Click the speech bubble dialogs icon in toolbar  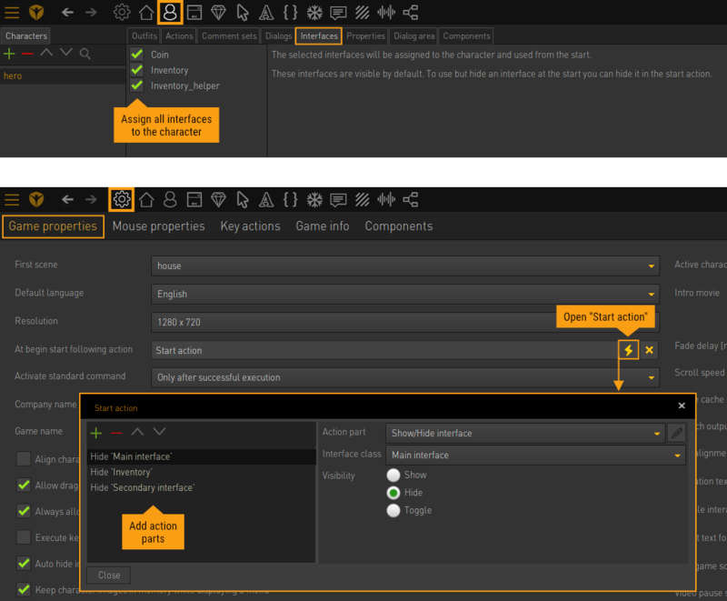pyautogui.click(x=339, y=13)
